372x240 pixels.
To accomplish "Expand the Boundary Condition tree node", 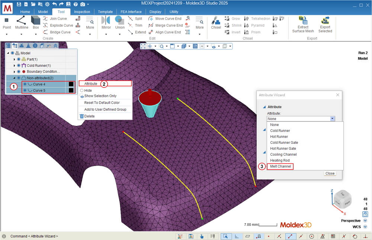I will coord(14,72).
